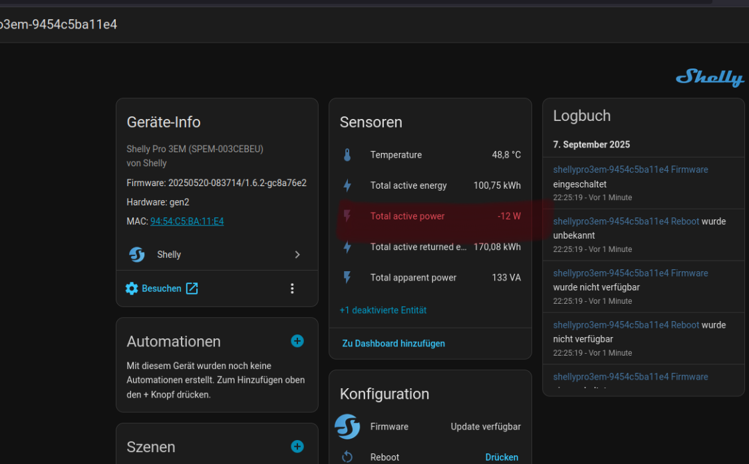749x464 pixels.
Task: Click the 170,08 kWh returned energy value
Action: click(x=498, y=247)
